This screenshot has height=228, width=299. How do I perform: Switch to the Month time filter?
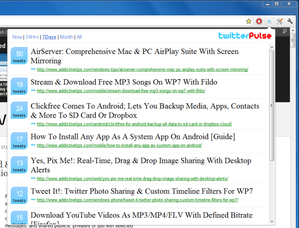[x=66, y=37]
